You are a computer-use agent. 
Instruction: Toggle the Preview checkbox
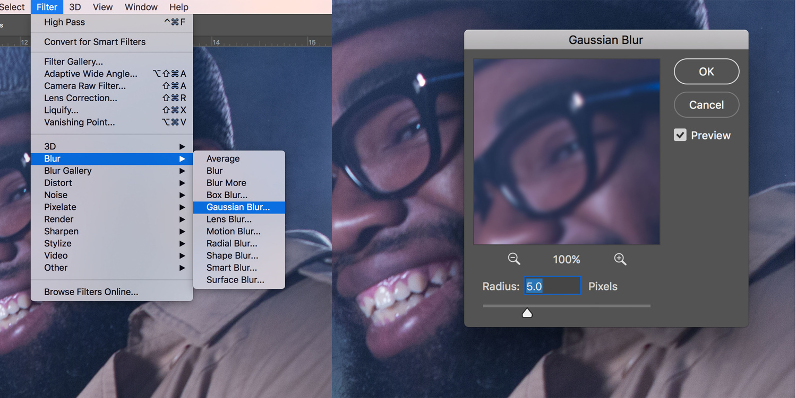click(x=680, y=135)
